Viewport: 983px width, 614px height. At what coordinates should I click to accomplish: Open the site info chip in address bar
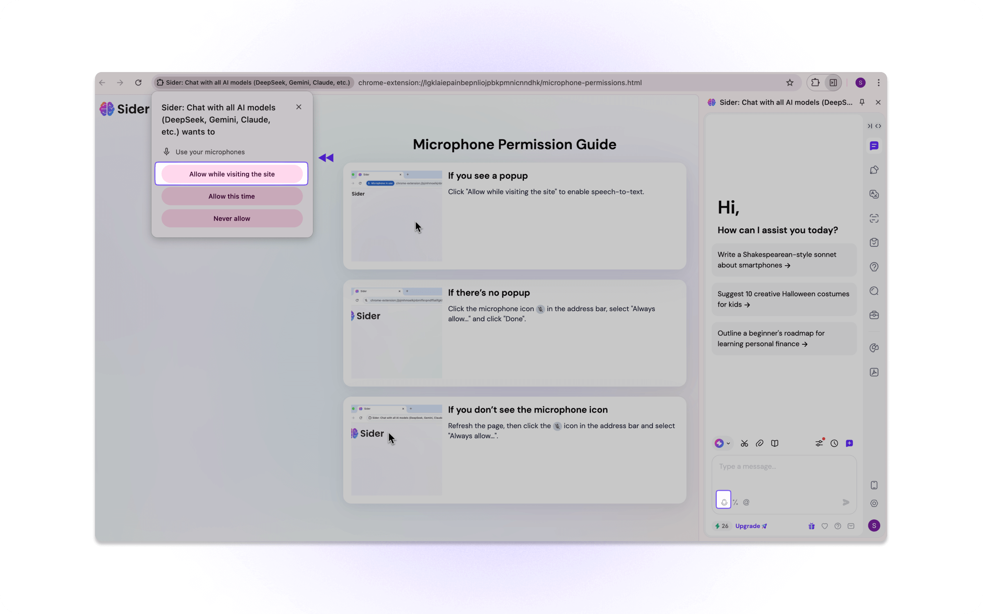click(x=254, y=83)
